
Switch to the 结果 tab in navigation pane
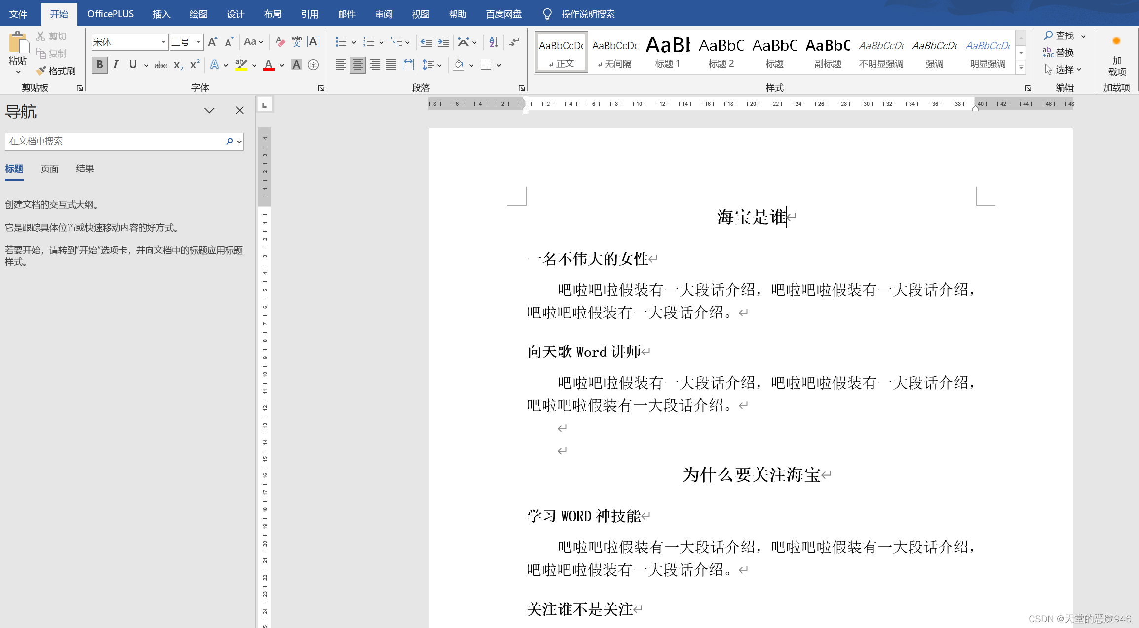[85, 169]
